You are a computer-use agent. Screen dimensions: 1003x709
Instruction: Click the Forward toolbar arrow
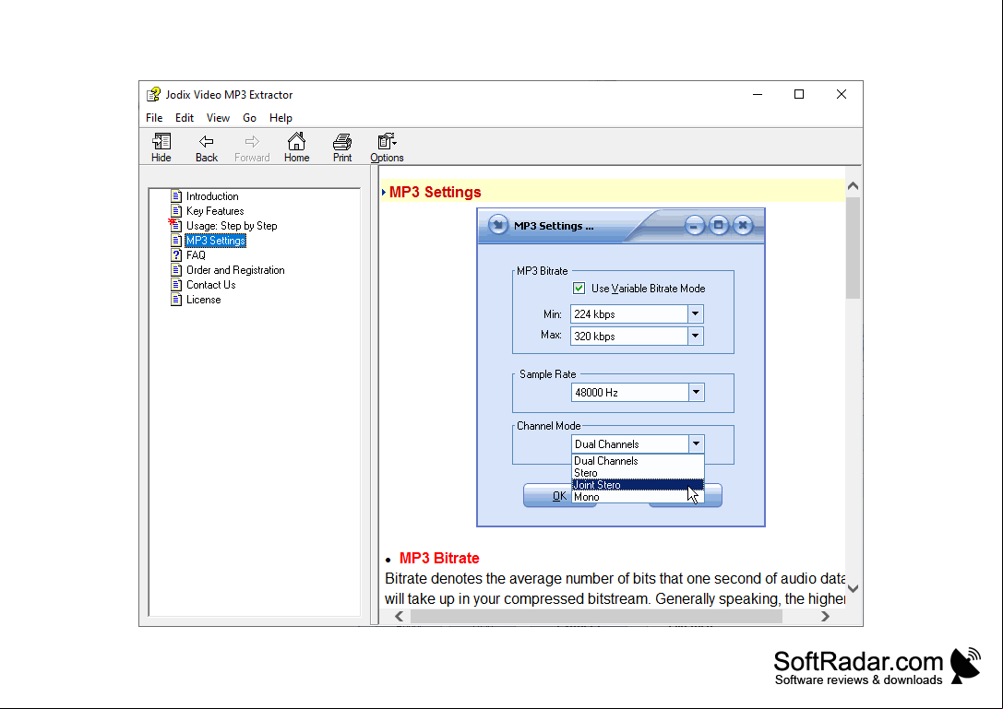251,148
